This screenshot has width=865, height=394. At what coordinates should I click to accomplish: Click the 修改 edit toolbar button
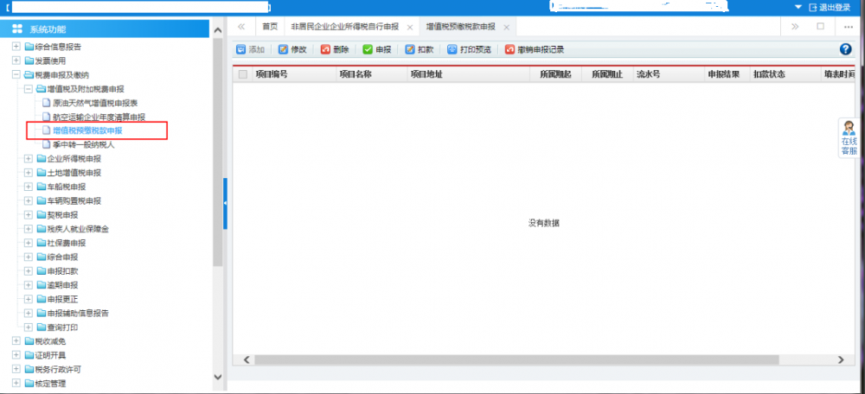(292, 49)
